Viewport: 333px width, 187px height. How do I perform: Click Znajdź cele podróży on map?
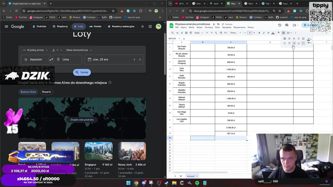[82, 120]
